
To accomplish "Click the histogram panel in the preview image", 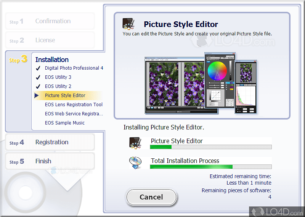I will [246, 96].
